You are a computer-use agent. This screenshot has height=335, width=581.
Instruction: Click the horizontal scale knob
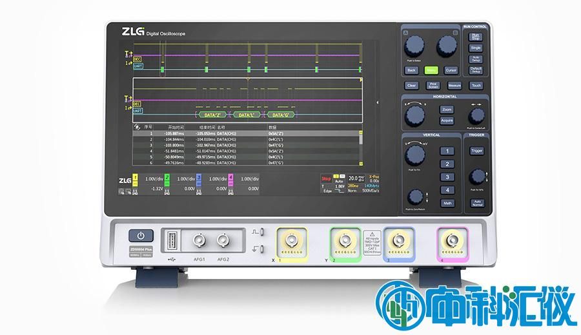click(x=413, y=114)
